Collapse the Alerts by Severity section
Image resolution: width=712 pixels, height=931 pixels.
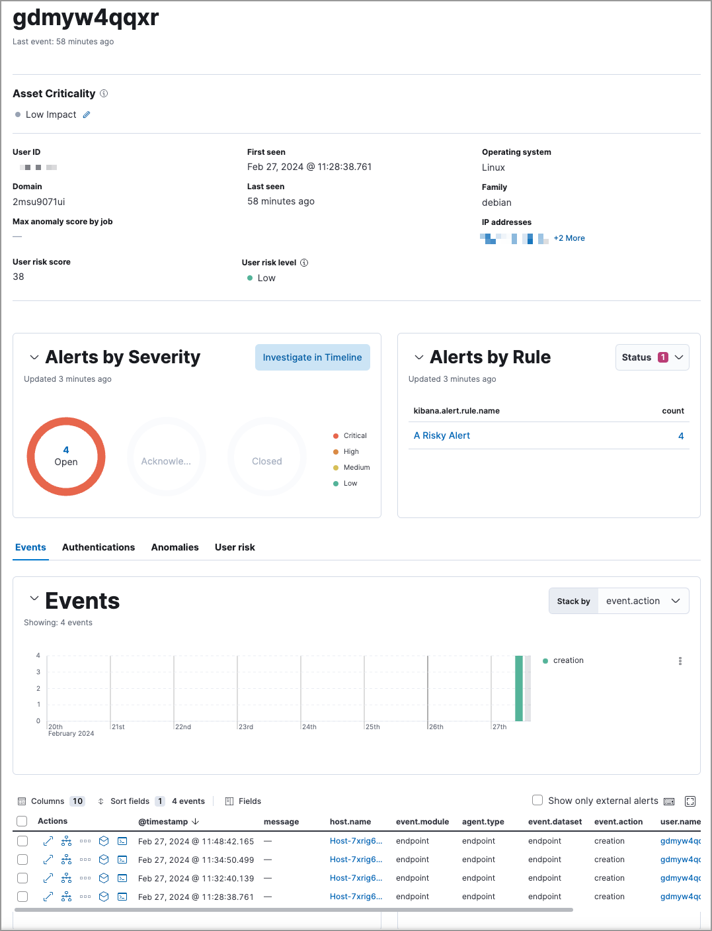pyautogui.click(x=34, y=357)
